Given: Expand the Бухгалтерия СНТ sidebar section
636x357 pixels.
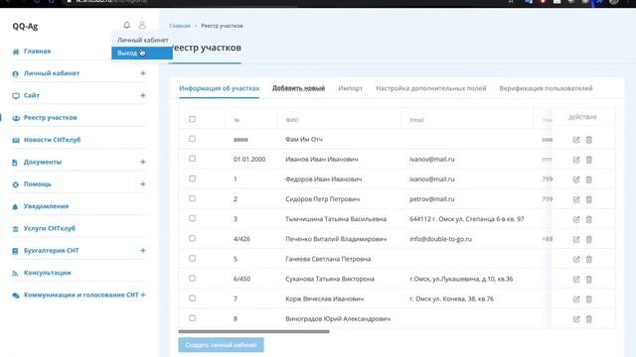Looking at the screenshot, I should [x=143, y=251].
